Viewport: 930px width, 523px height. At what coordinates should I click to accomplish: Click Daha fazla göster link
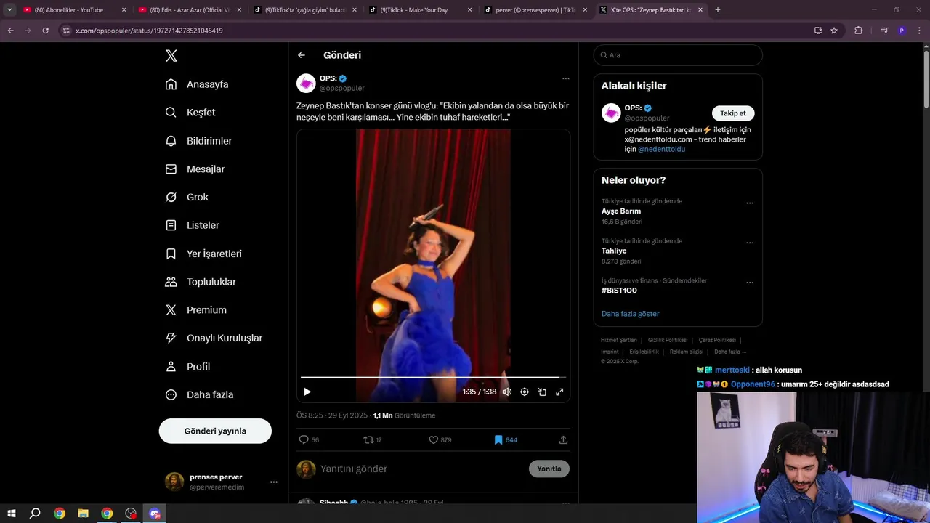coord(630,314)
